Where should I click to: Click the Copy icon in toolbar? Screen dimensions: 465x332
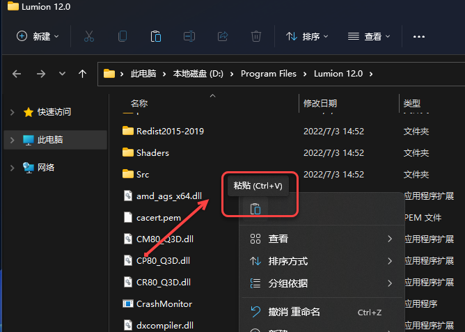123,36
